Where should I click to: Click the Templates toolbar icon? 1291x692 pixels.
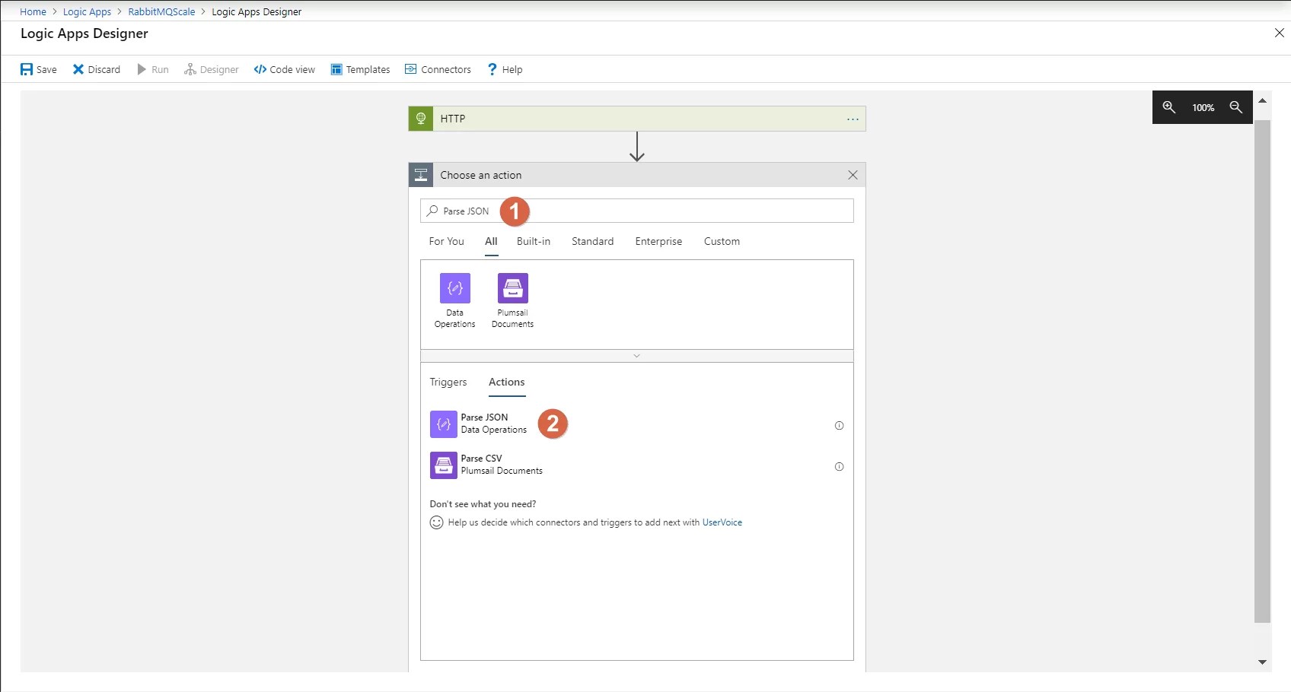pos(336,69)
